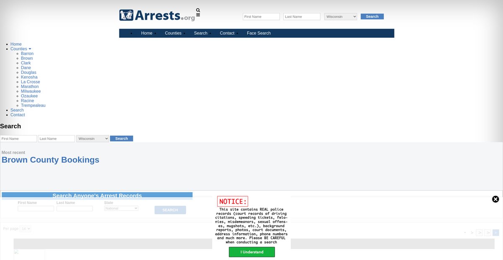This screenshot has width=503, height=260.
Task: Open the Dane county link
Action: pyautogui.click(x=26, y=68)
